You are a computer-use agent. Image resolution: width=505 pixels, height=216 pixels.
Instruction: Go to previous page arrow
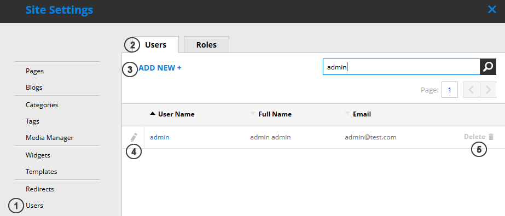(471, 90)
